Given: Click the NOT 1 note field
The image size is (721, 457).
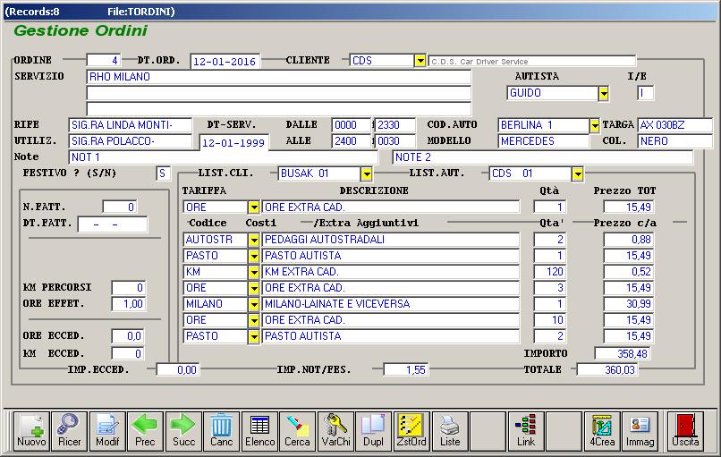Looking at the screenshot, I should click(224, 157).
